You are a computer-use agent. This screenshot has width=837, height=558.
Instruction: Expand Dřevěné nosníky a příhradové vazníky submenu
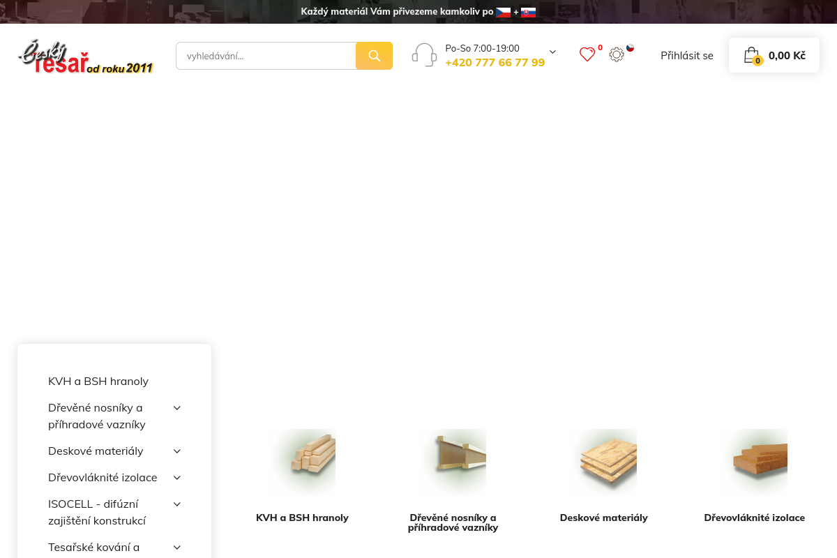[177, 408]
